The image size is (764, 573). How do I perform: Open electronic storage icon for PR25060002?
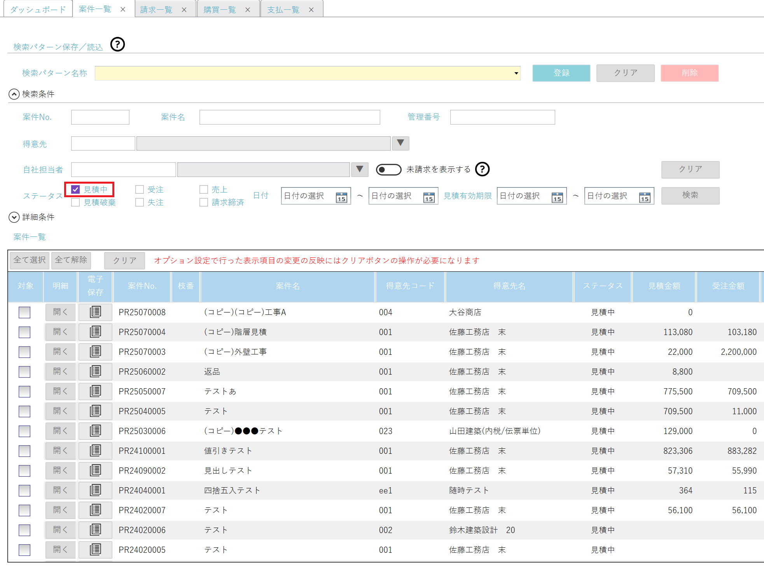point(95,372)
